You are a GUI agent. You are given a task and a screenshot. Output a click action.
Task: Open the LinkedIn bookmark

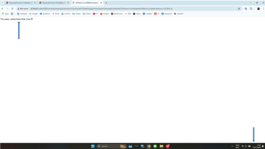[x=147, y=14]
